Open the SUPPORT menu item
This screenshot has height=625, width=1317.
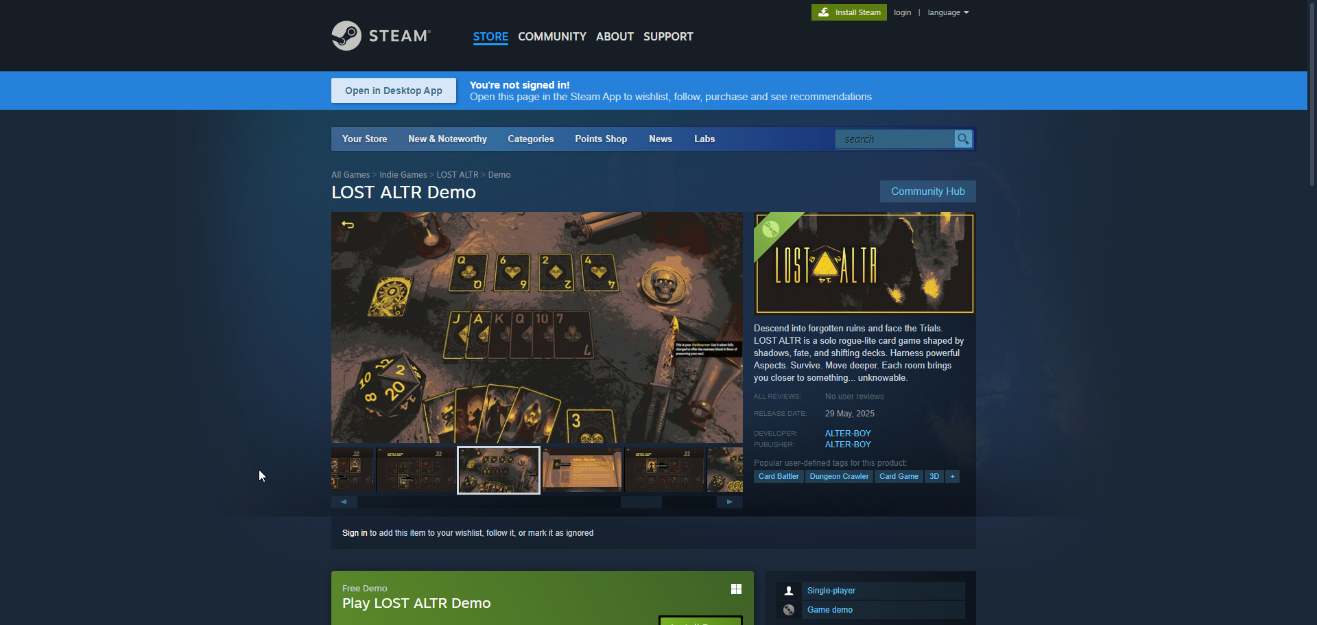[667, 37]
